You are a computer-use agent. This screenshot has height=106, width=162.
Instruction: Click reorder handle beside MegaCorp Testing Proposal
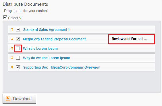pyautogui.click(x=12, y=39)
